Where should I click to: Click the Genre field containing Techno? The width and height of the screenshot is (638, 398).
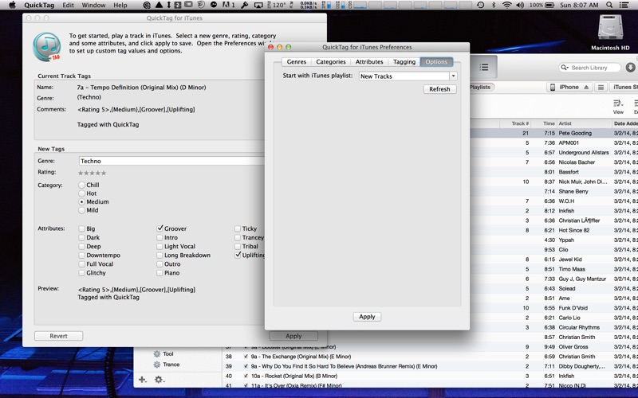[x=171, y=161]
